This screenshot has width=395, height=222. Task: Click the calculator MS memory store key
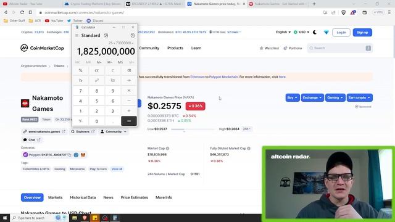click(120, 62)
